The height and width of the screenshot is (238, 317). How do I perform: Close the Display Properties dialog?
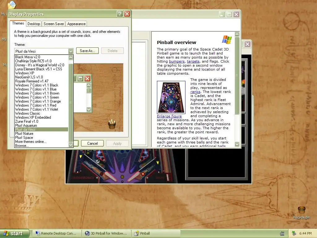(x=127, y=14)
